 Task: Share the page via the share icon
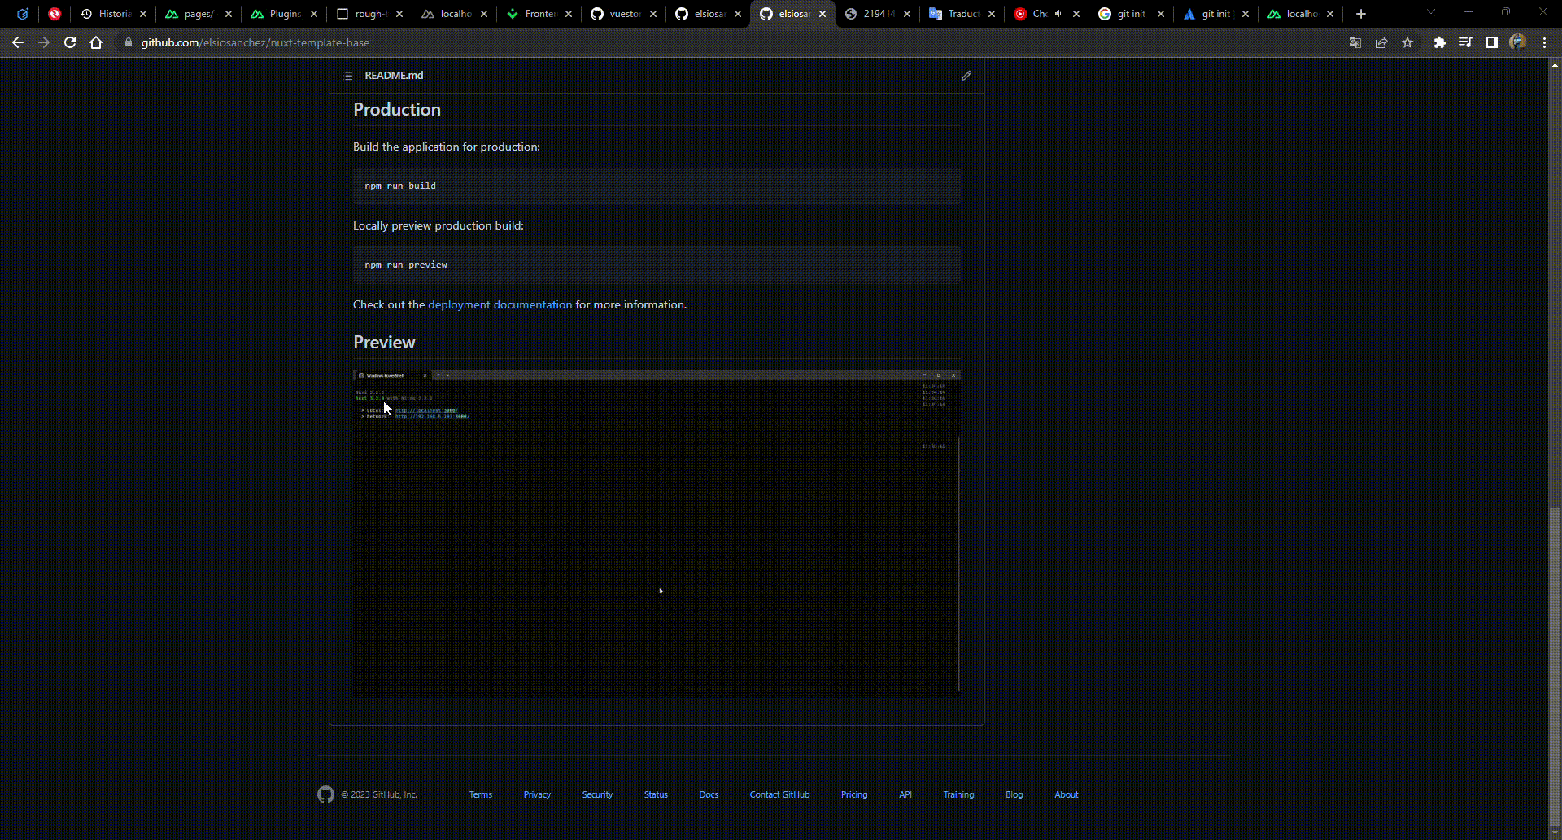[1381, 42]
